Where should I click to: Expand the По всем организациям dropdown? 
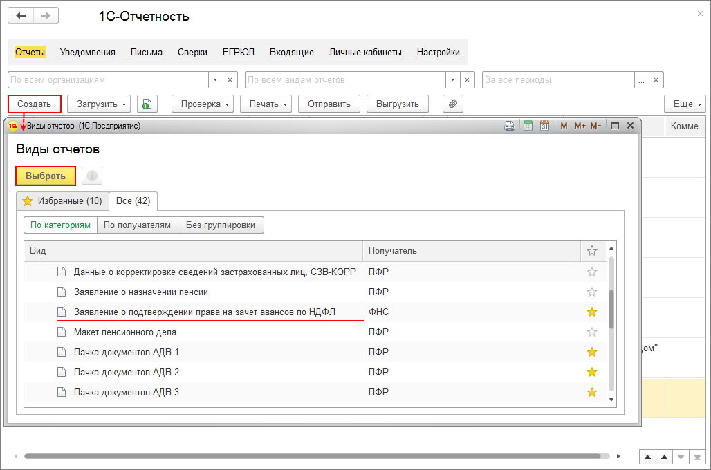215,80
